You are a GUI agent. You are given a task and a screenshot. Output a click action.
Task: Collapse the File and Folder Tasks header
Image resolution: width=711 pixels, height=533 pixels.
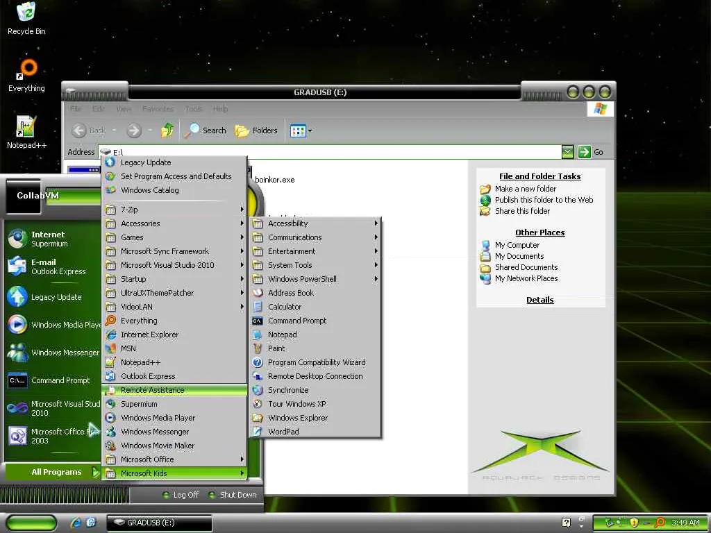pos(539,176)
